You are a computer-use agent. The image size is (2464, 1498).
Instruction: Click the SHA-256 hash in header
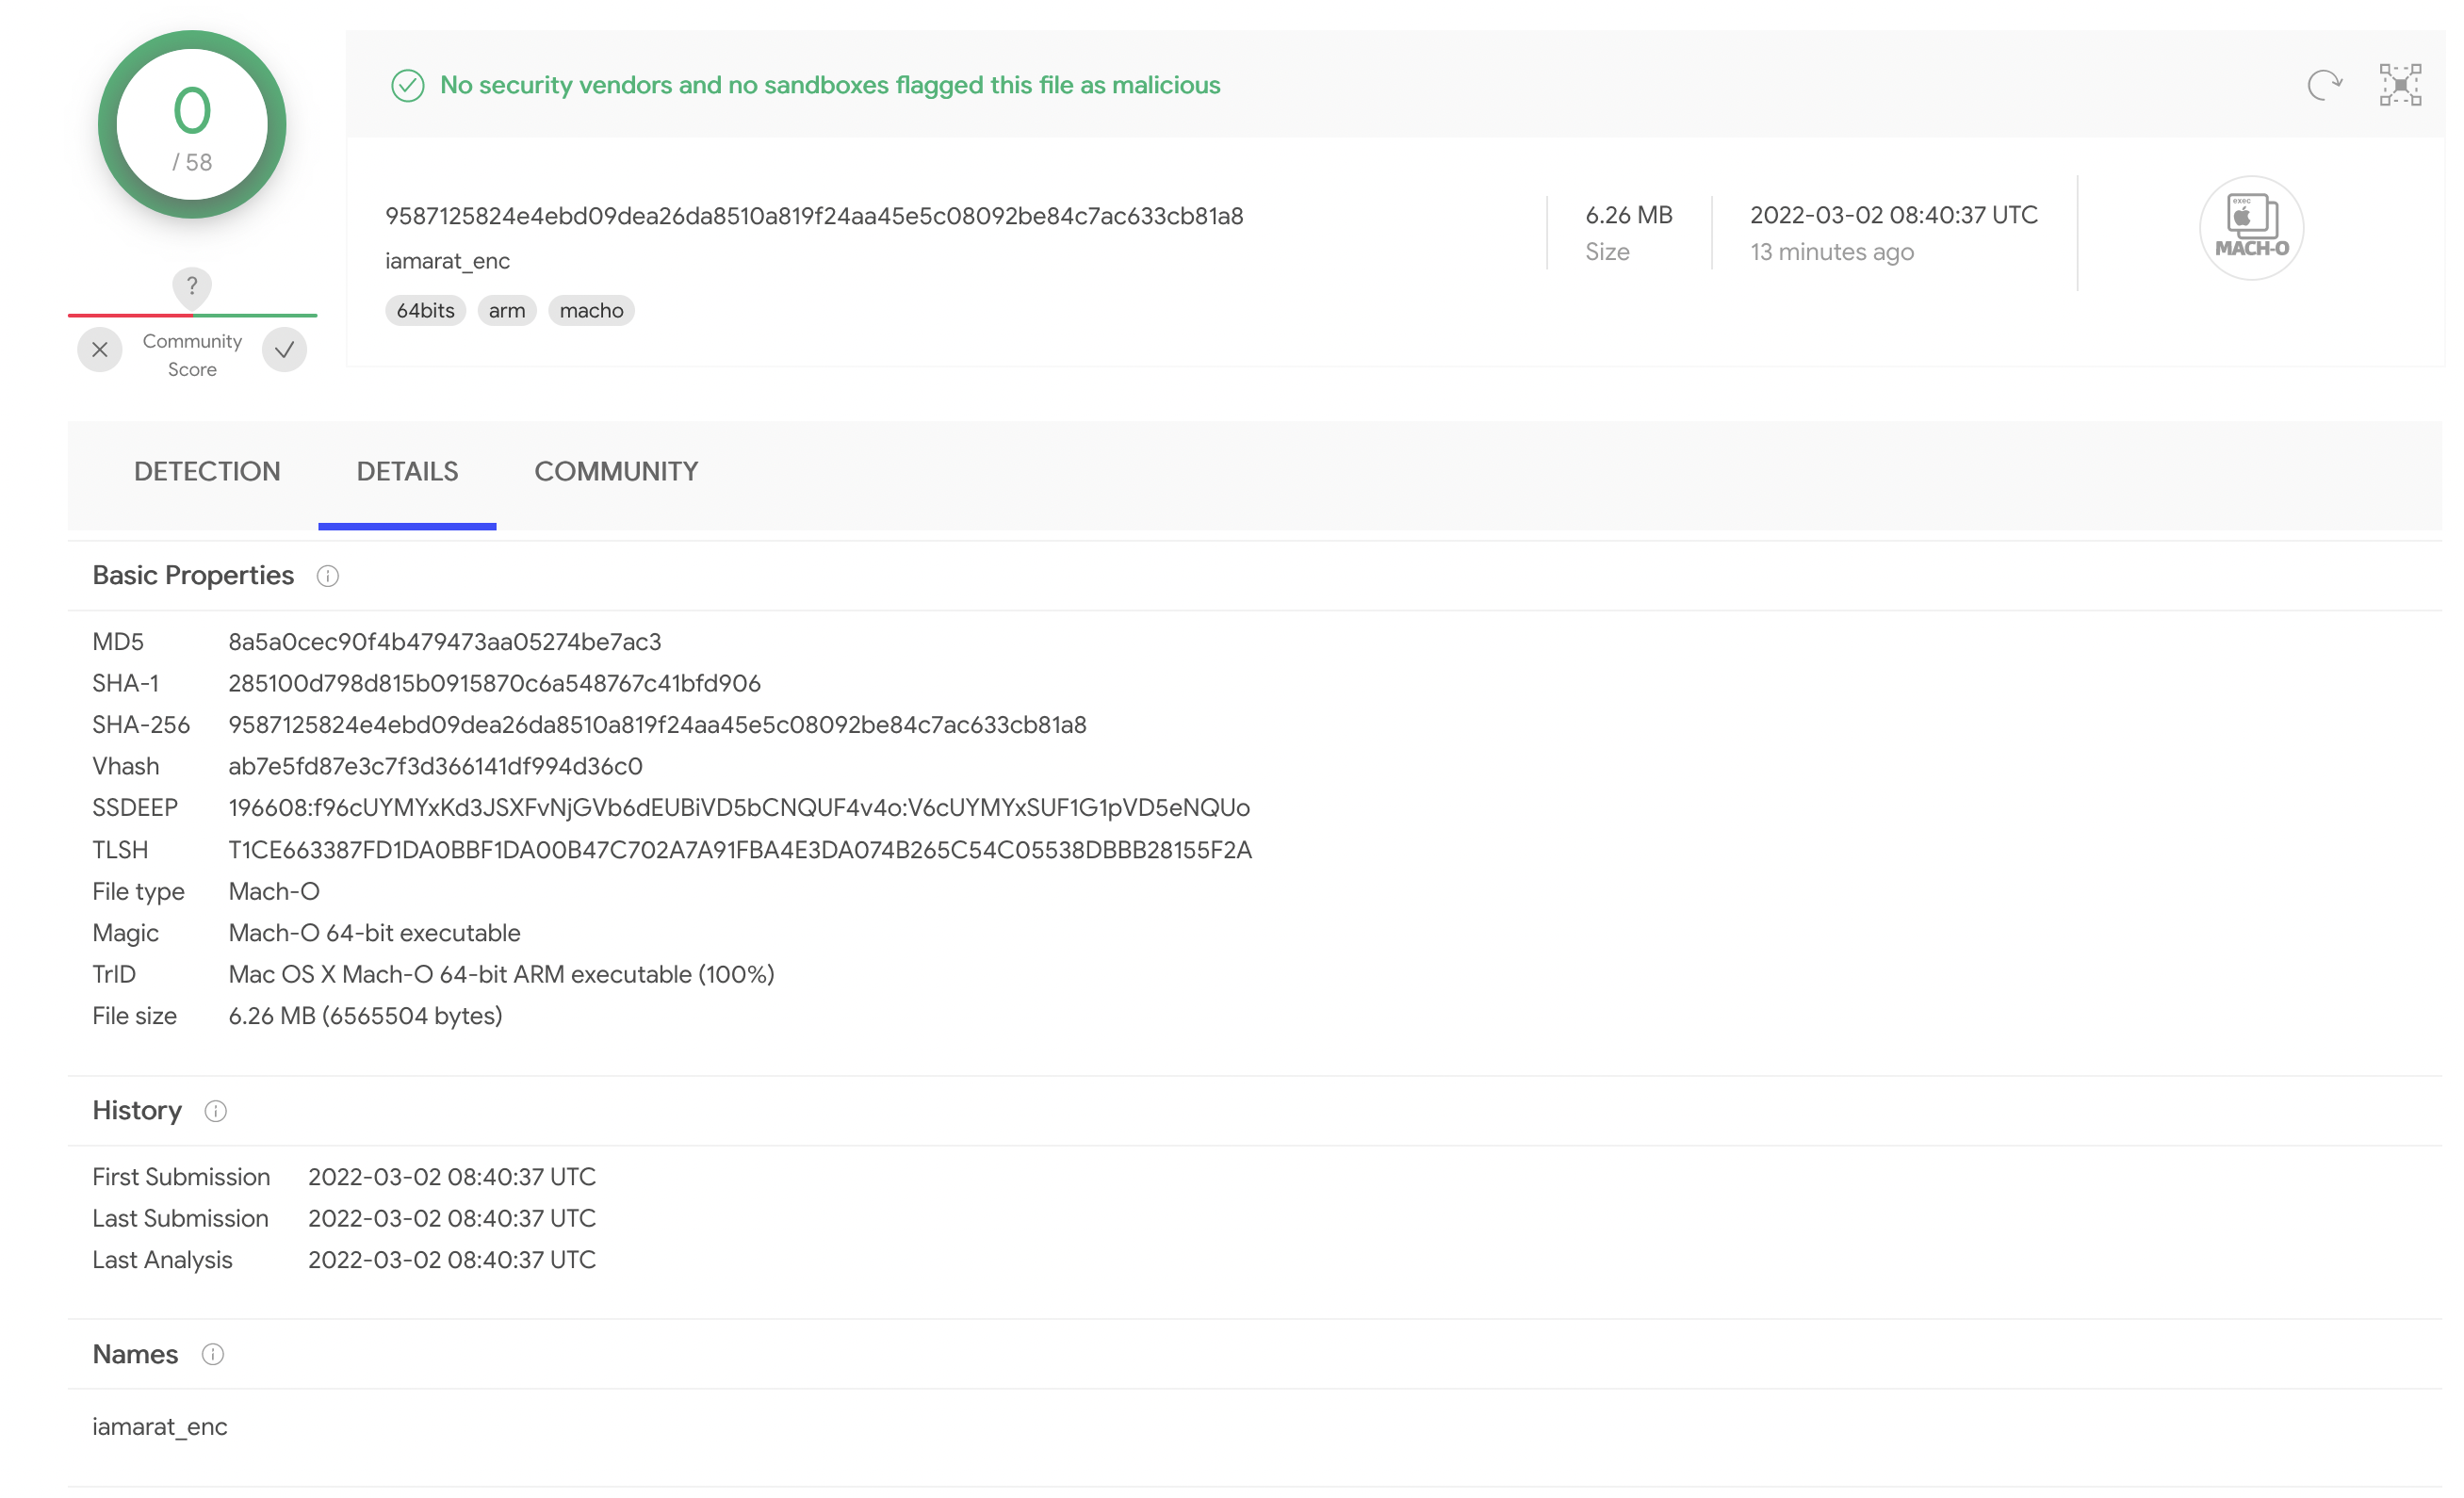click(814, 216)
